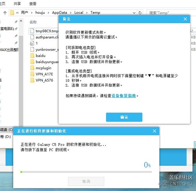Close the 正在进行软件更新和初始化 dialog
This screenshot has height=191, width=196.
tap(154, 131)
